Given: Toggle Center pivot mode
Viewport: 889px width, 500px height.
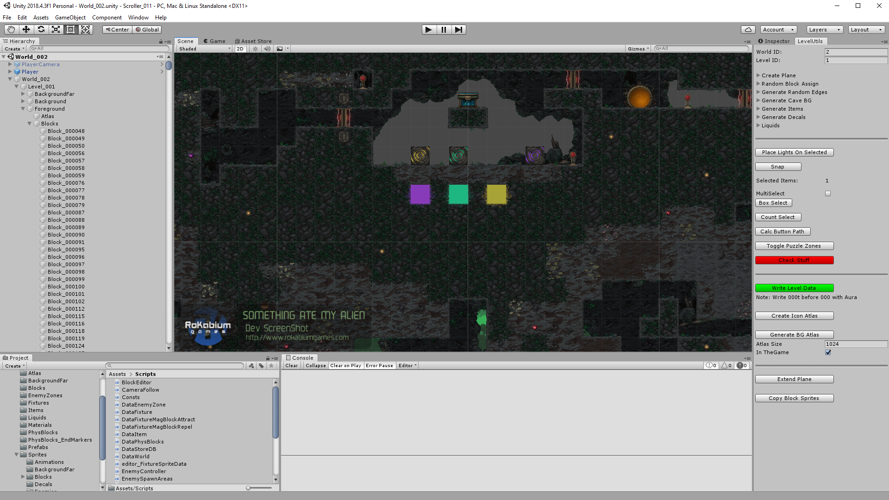Looking at the screenshot, I should pos(117,30).
